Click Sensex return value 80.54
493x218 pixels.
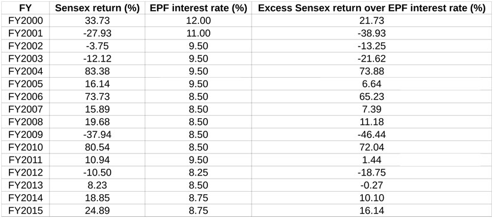click(x=97, y=148)
